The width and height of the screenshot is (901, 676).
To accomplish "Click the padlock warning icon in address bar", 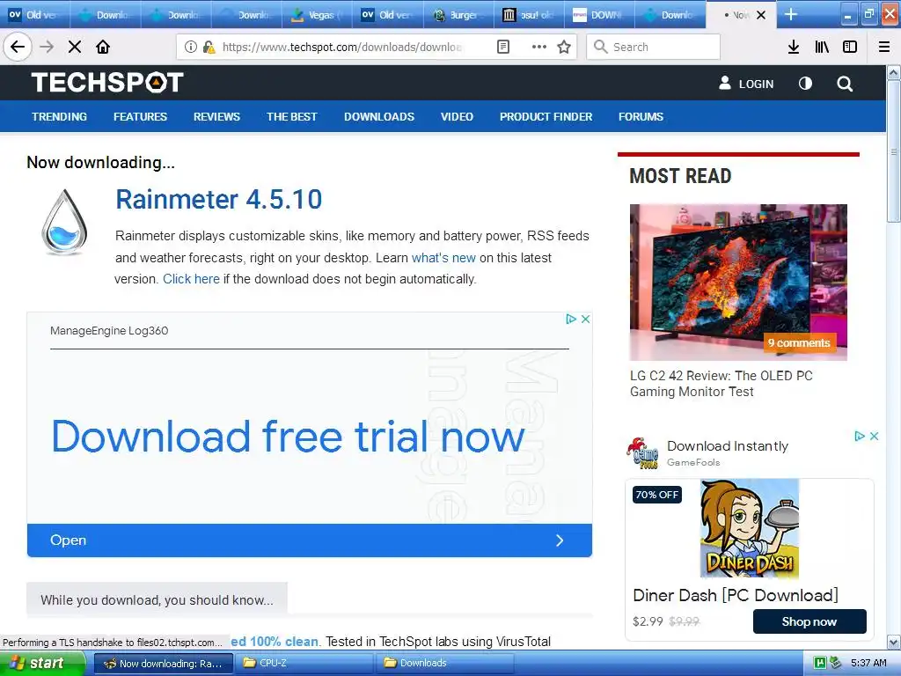I will pos(209,47).
